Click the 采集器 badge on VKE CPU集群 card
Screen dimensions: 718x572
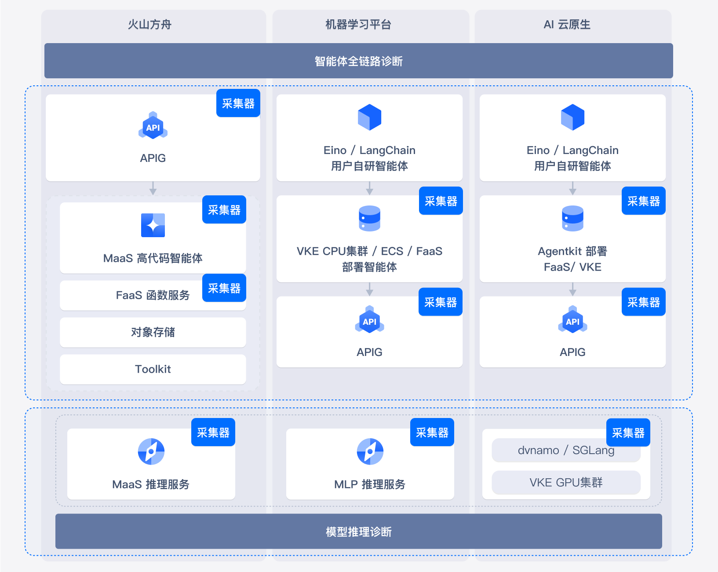pyautogui.click(x=441, y=201)
